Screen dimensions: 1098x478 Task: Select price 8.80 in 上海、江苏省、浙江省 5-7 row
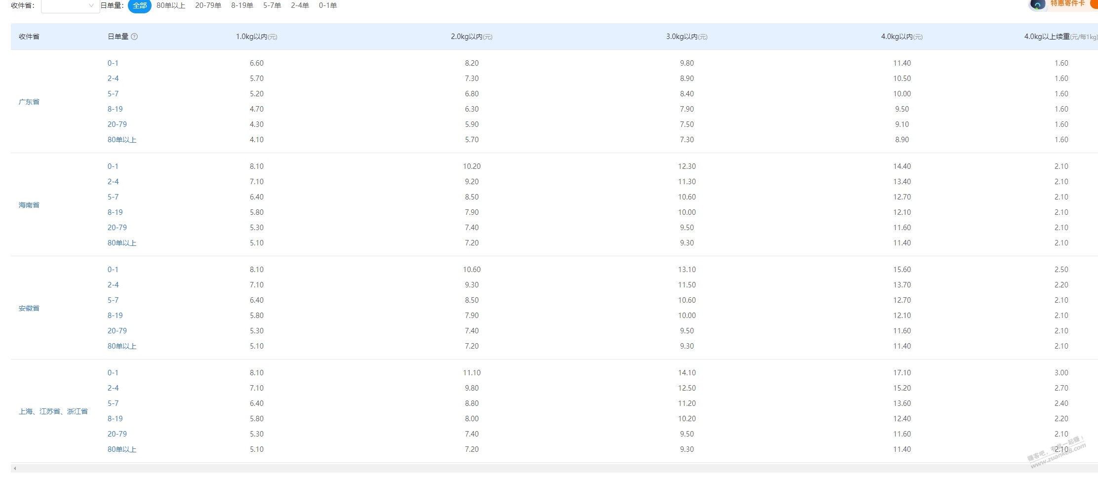[x=472, y=403]
